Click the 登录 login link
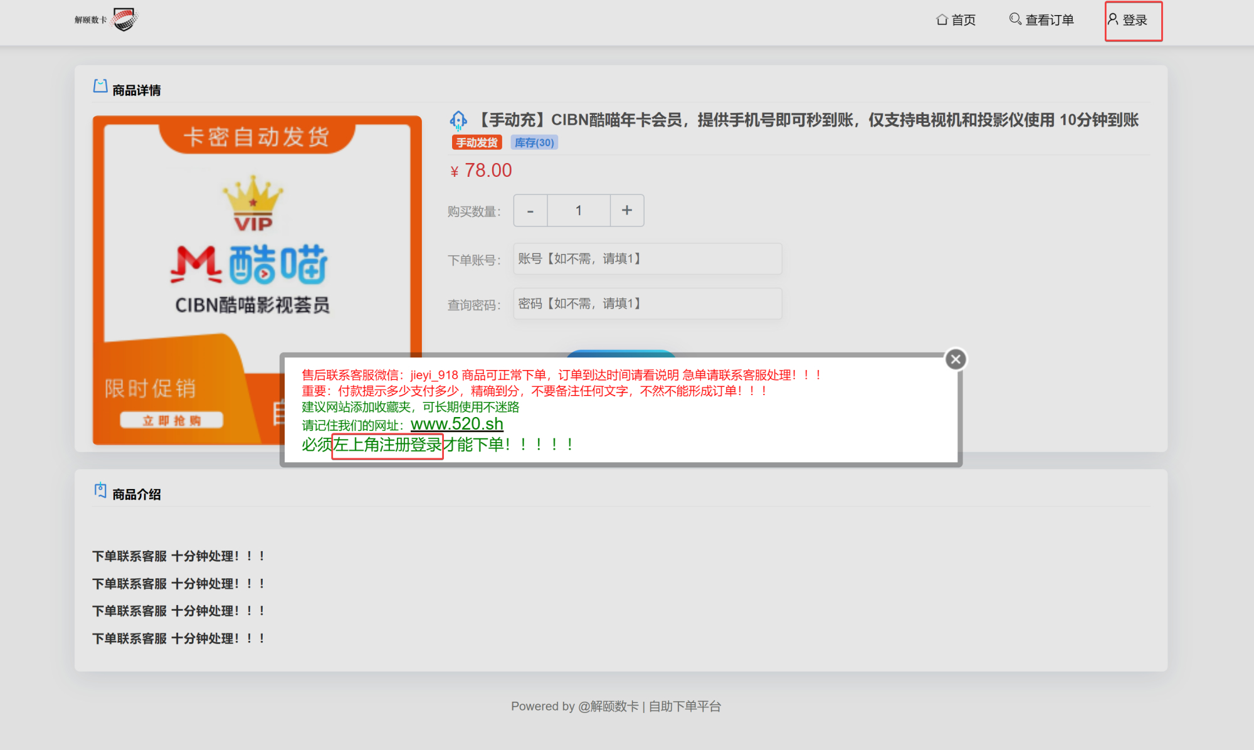The height and width of the screenshot is (750, 1254). [1134, 20]
